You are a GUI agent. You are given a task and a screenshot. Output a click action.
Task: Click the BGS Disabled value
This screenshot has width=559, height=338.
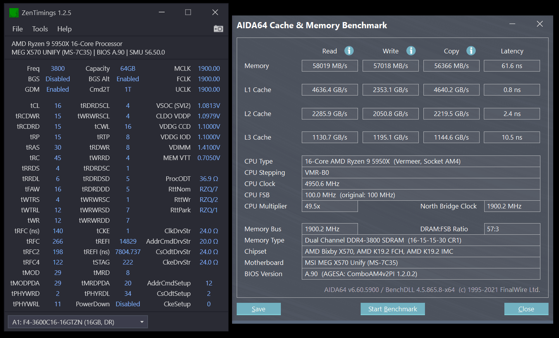click(58, 79)
